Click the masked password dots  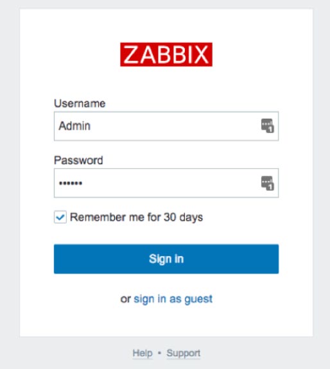(71, 183)
